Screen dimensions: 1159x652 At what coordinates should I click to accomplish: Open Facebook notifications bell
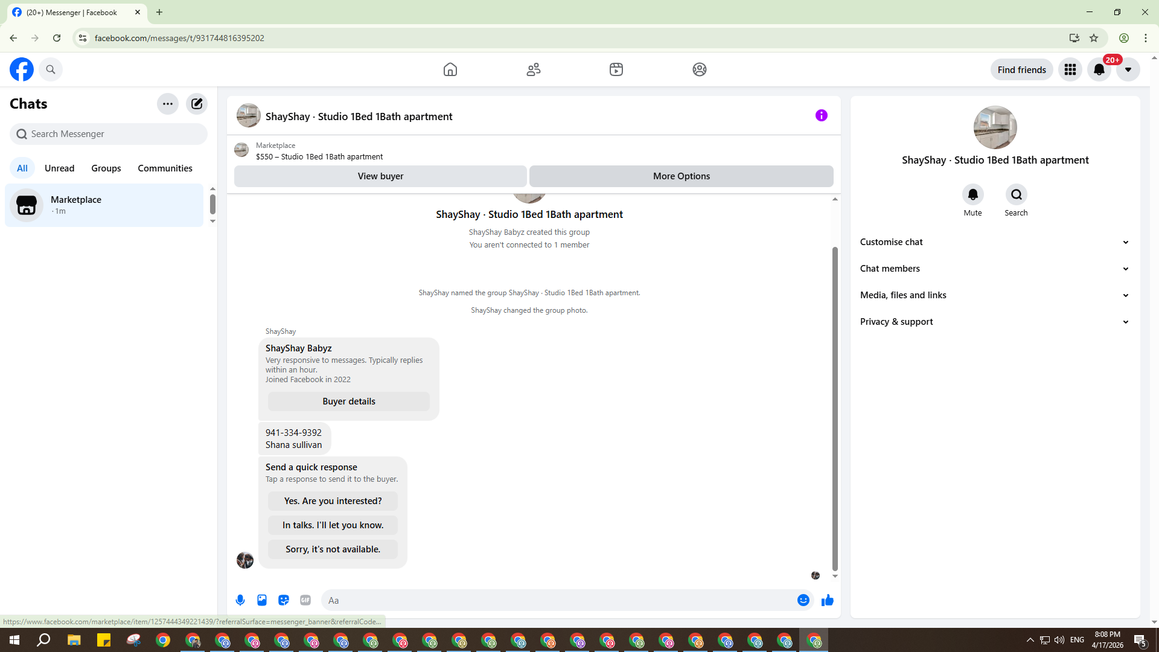pos(1099,70)
